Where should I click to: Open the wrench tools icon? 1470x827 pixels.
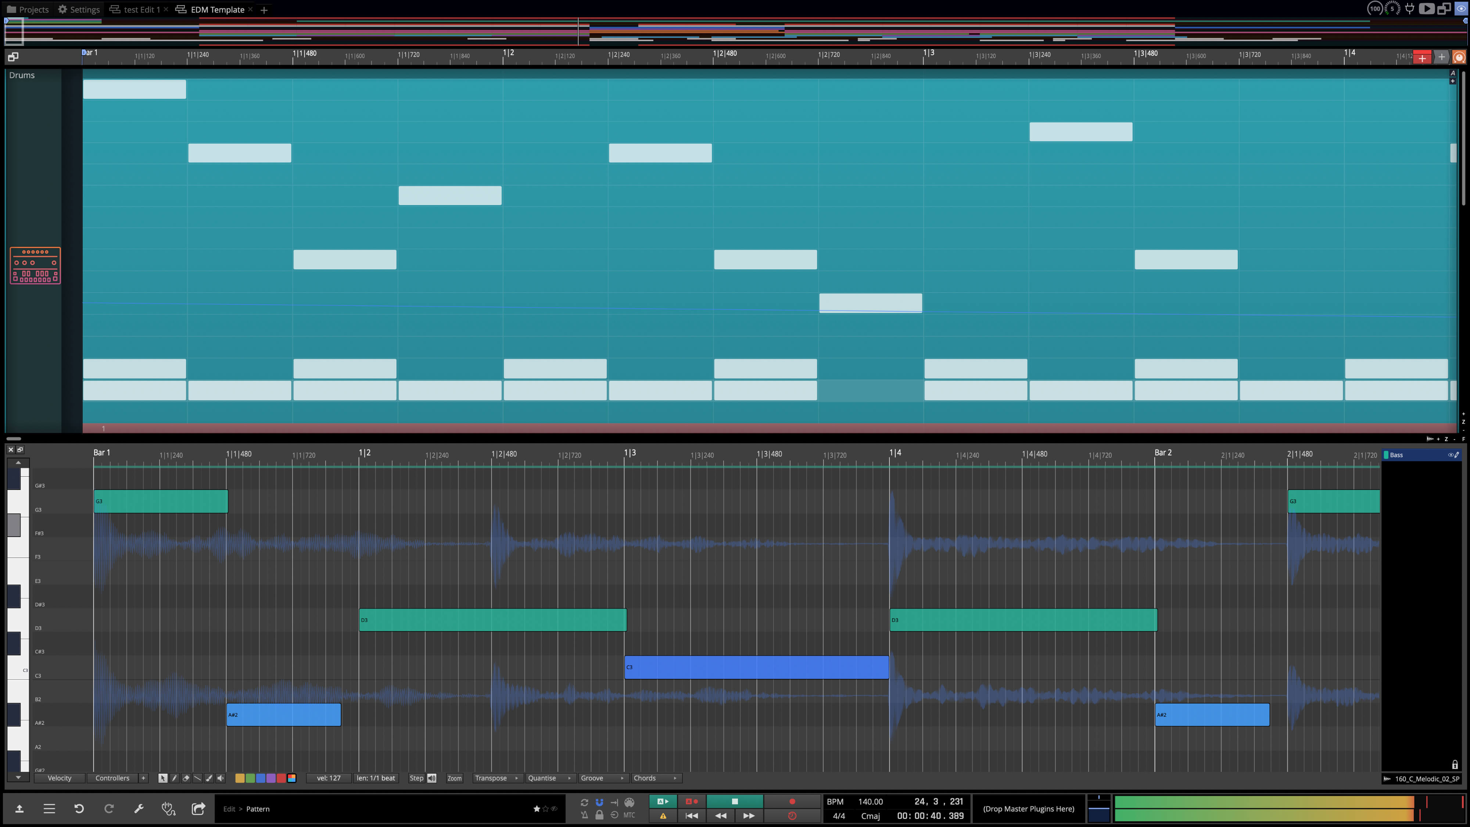139,809
